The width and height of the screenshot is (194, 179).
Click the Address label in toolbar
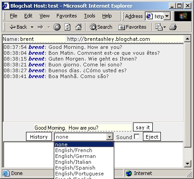[x=134, y=16]
